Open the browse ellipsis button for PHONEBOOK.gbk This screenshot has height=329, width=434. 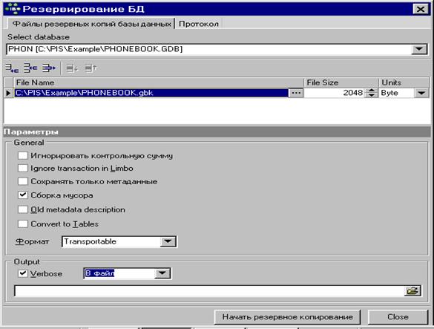pos(296,93)
